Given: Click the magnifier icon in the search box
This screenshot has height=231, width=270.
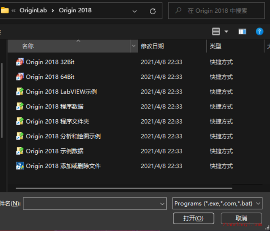Looking at the screenshot, I should pyautogui.click(x=178, y=10).
